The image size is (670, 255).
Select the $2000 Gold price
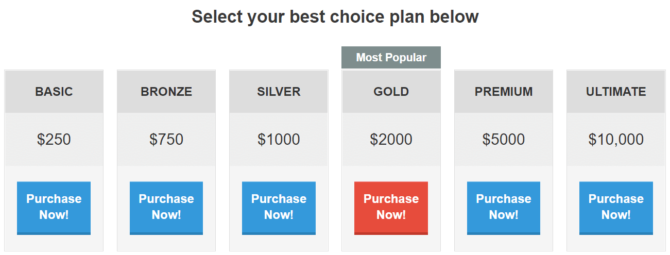tap(391, 140)
